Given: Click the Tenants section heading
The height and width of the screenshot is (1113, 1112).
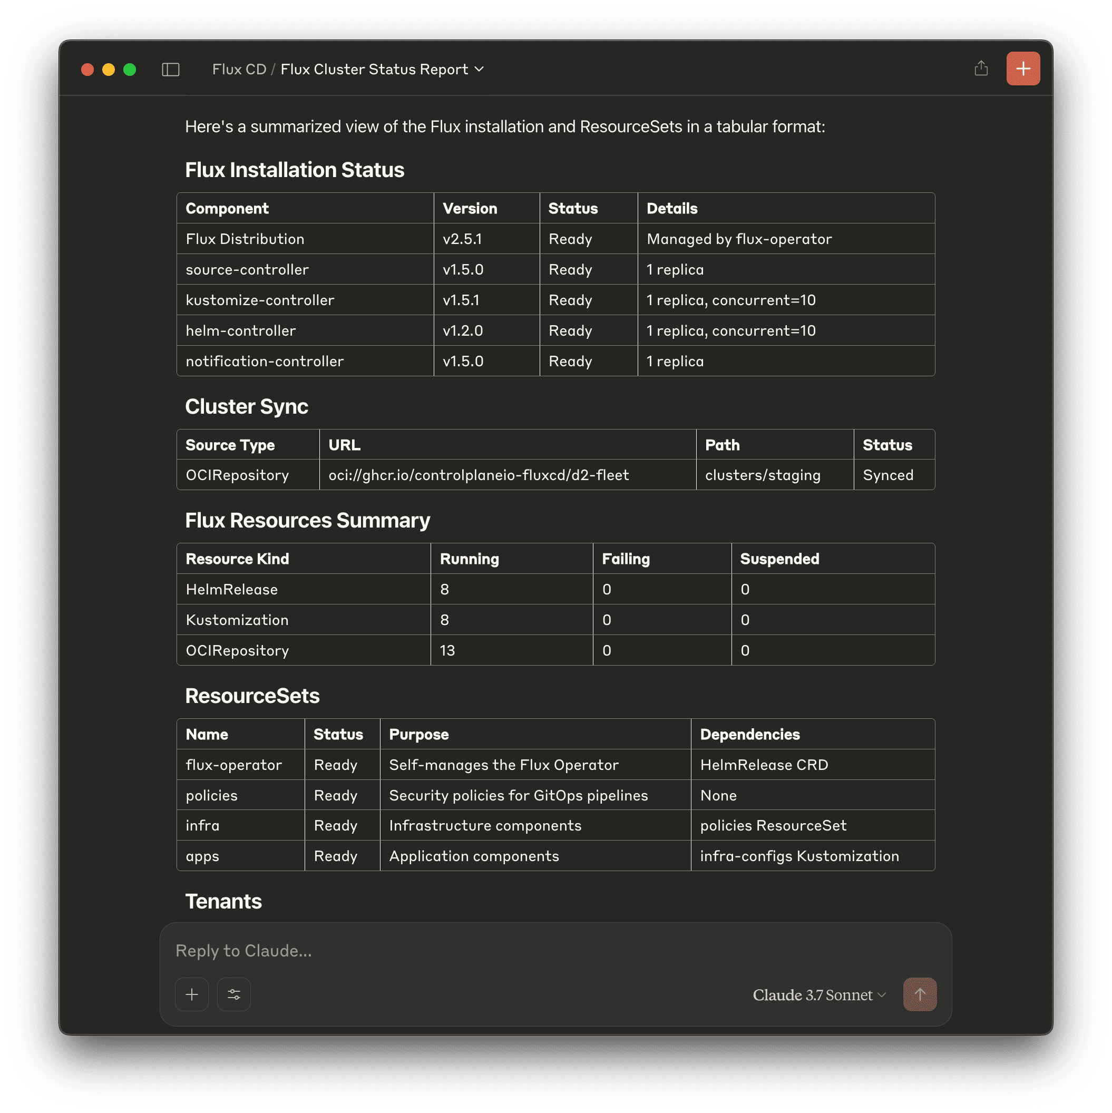Looking at the screenshot, I should 223,902.
